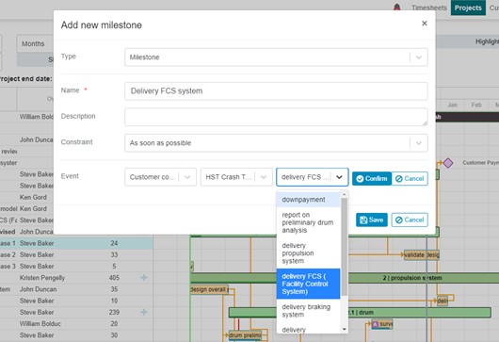Save the new milestone

click(371, 220)
